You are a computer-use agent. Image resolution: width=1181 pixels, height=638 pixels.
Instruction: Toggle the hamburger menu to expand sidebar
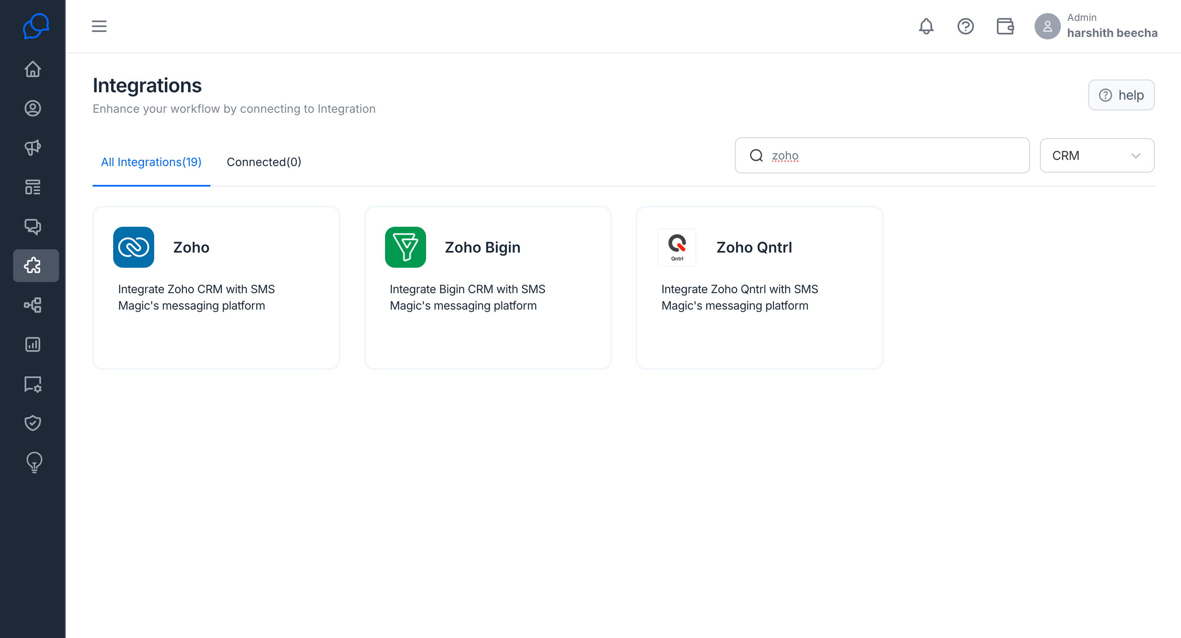click(x=99, y=26)
